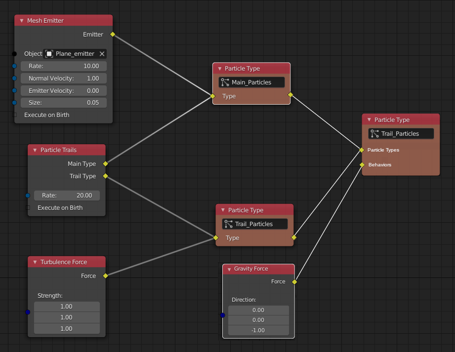Select the second Gravity Direction value

pos(258,320)
